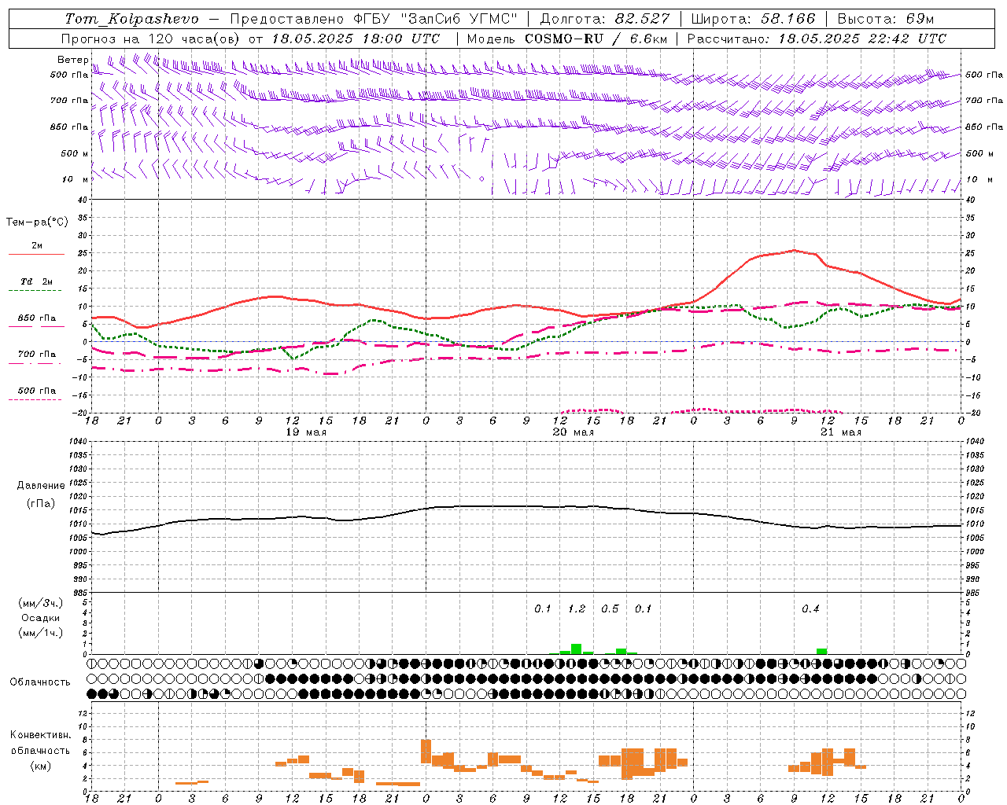Click the red 2м legend line sample
Screen dimensions: 1007x805
click(36, 255)
